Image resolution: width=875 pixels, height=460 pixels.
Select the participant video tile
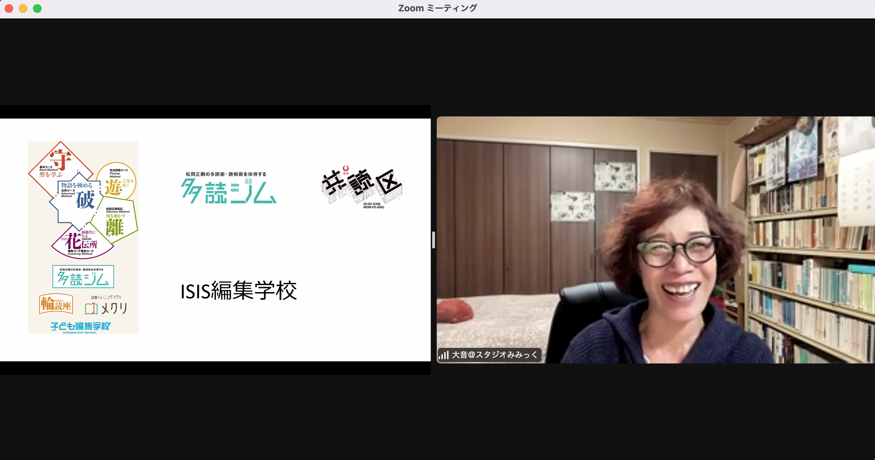656,240
